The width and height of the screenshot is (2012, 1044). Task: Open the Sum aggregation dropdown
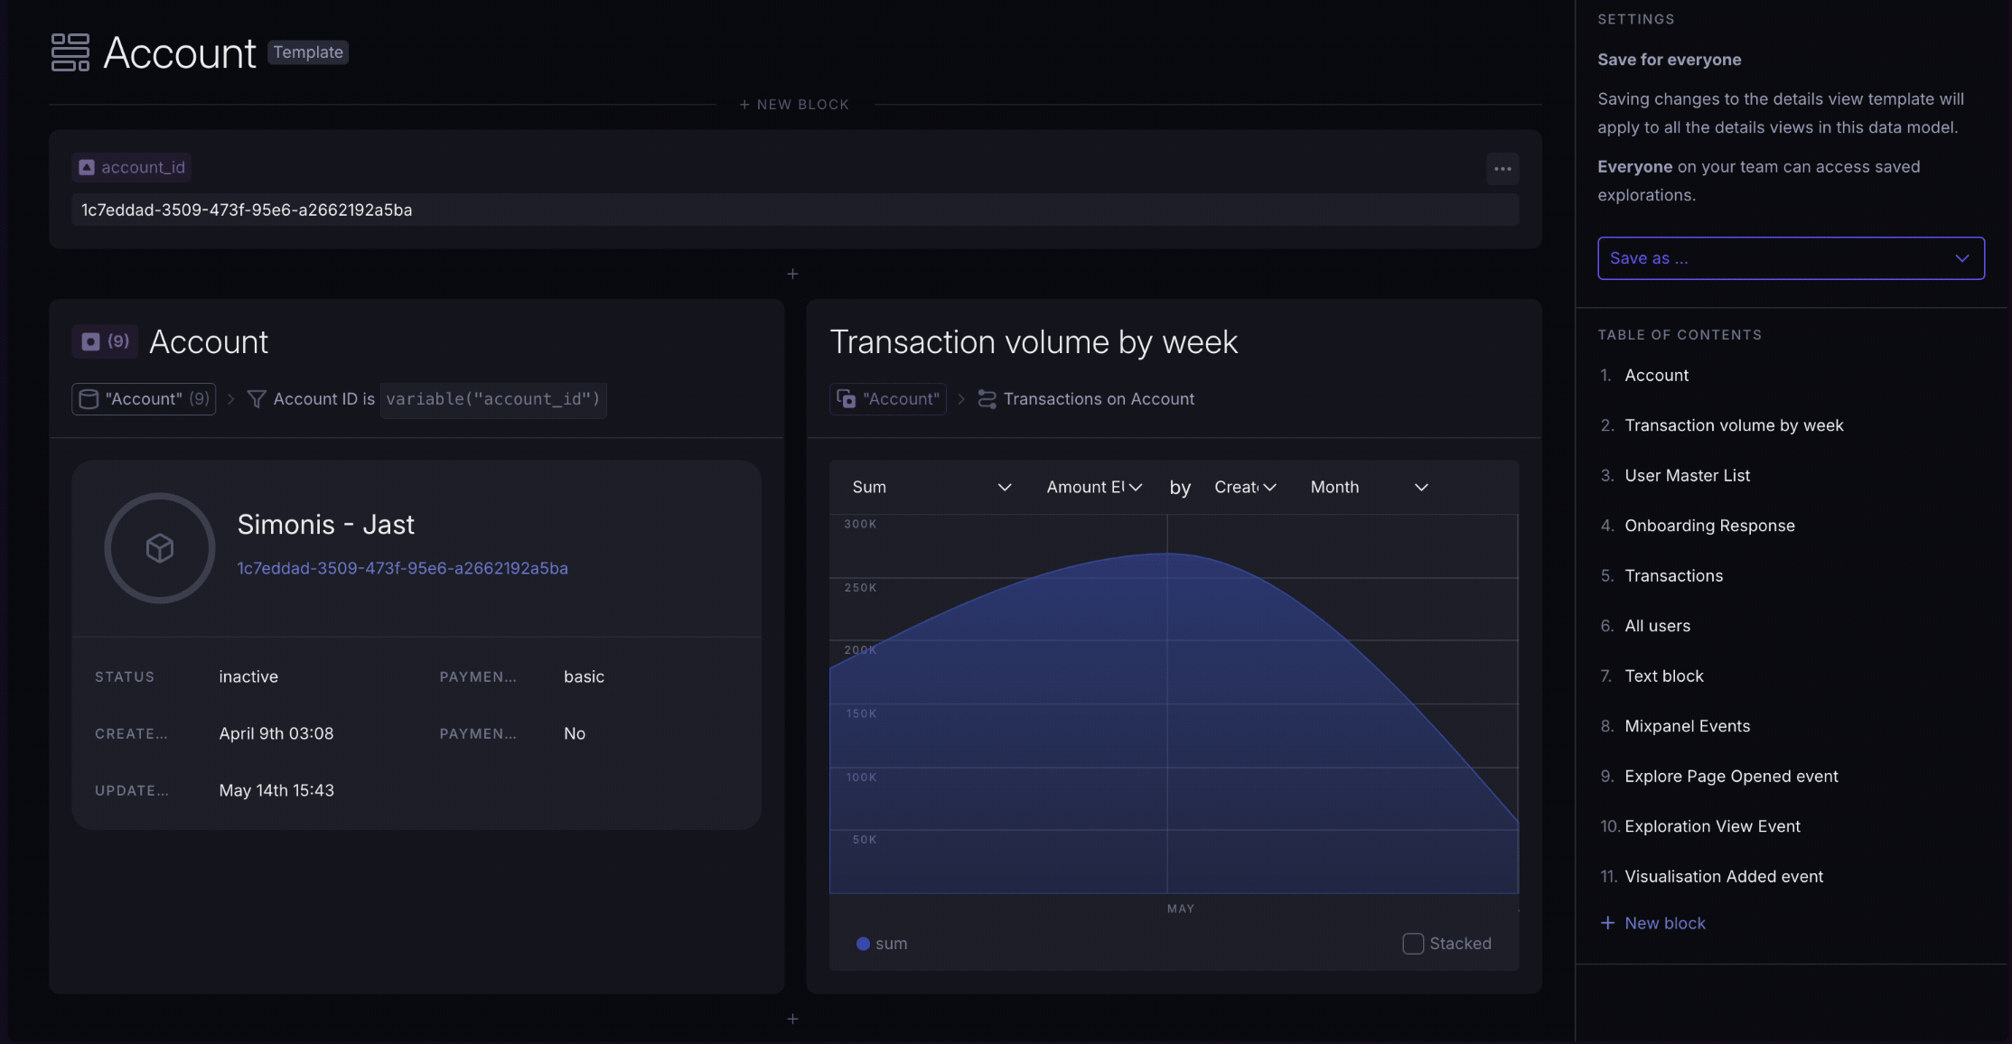pos(930,487)
